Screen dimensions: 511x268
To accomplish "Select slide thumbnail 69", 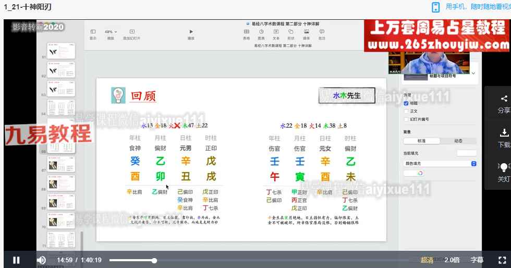I will pos(61,202).
